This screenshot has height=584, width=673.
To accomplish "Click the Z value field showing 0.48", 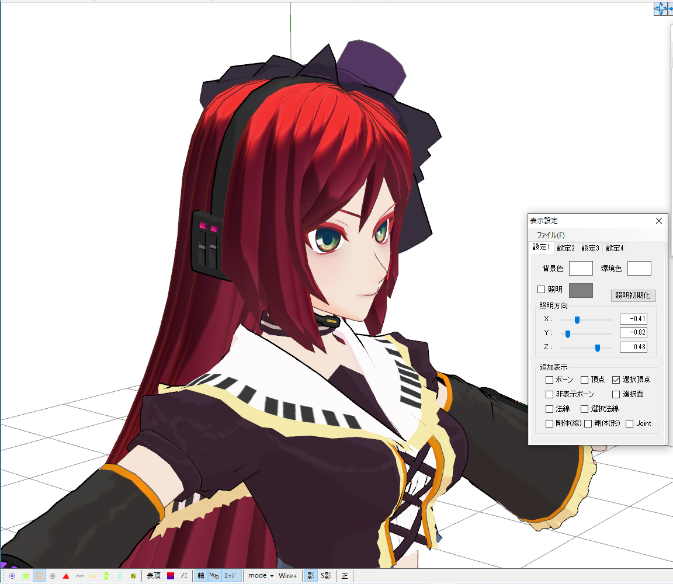I will coord(633,347).
